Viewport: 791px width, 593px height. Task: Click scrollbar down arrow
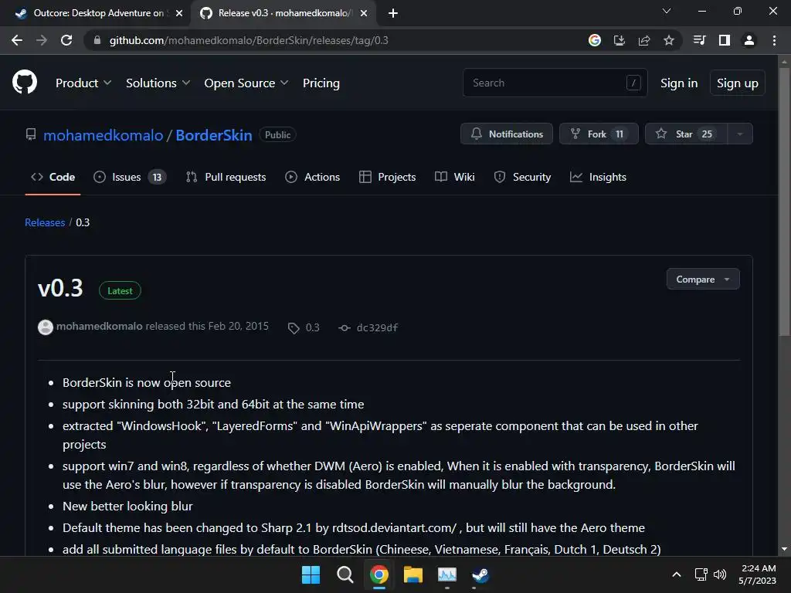[784, 549]
